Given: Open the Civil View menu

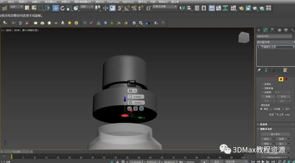Looking at the screenshot, I should tap(113, 2).
